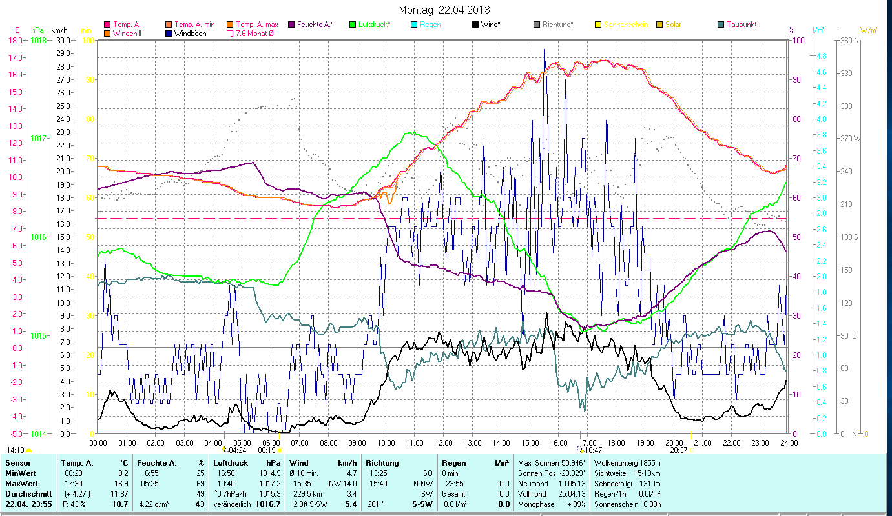The height and width of the screenshot is (516, 892).
Task: Click the current temperature value 10.7
Action: tap(121, 504)
